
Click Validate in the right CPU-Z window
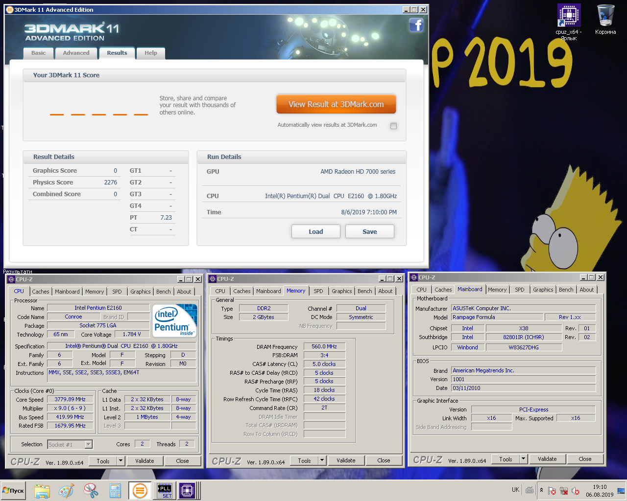(x=547, y=459)
